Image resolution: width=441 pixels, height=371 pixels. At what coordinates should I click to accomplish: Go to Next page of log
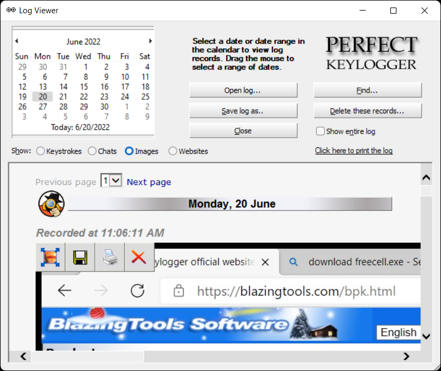pos(149,182)
